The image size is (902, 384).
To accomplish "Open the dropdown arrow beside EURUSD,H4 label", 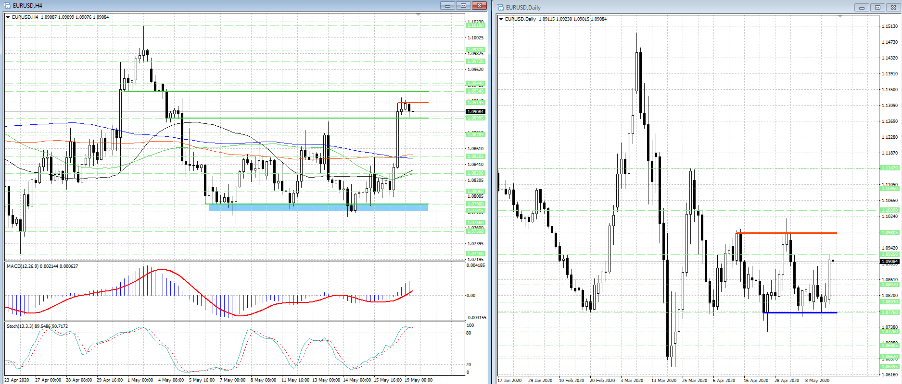I will [8, 17].
